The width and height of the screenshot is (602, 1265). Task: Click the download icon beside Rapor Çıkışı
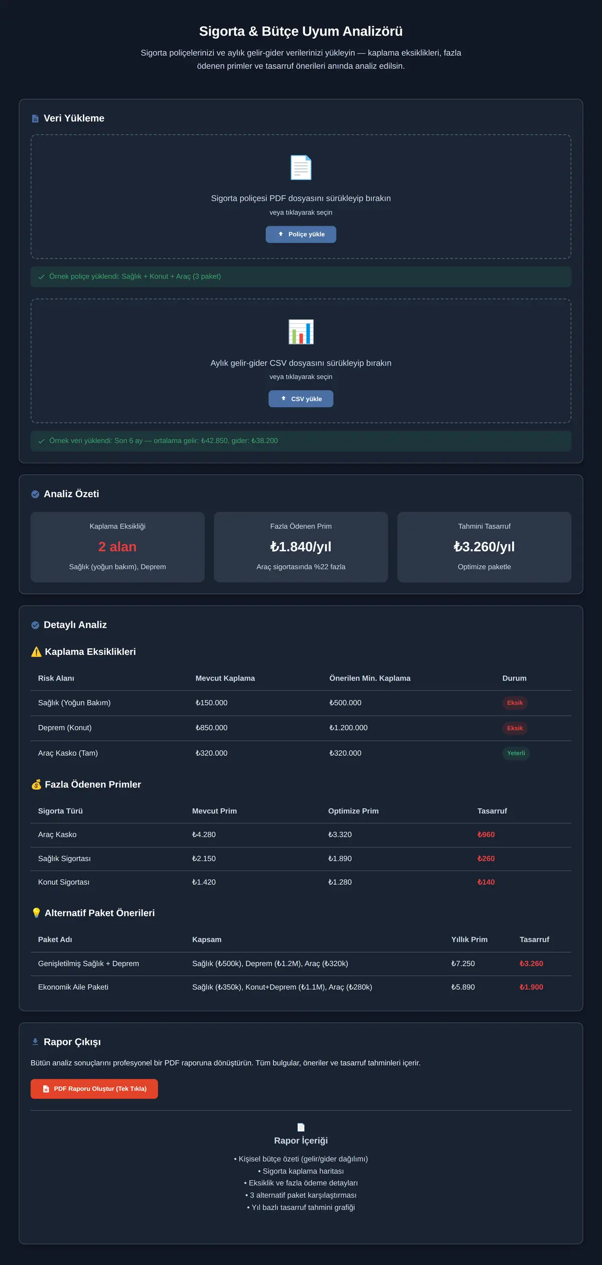(x=35, y=1042)
